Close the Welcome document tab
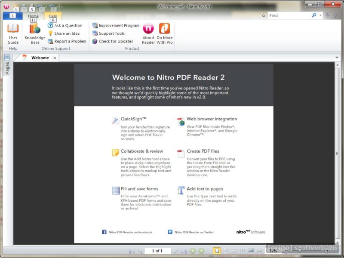The height and width of the screenshot is (258, 344). pyautogui.click(x=55, y=58)
